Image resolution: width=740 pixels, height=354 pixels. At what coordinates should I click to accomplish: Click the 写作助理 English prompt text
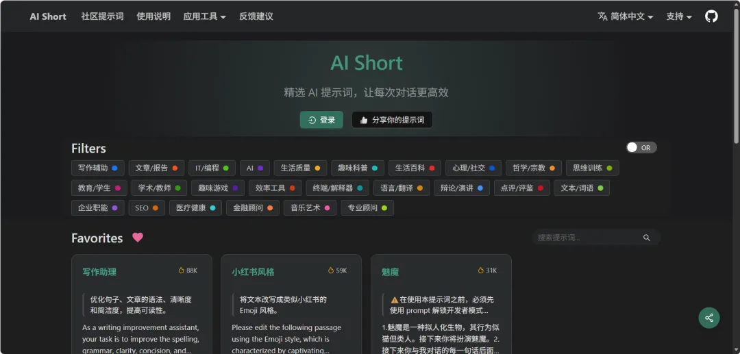pyautogui.click(x=141, y=339)
